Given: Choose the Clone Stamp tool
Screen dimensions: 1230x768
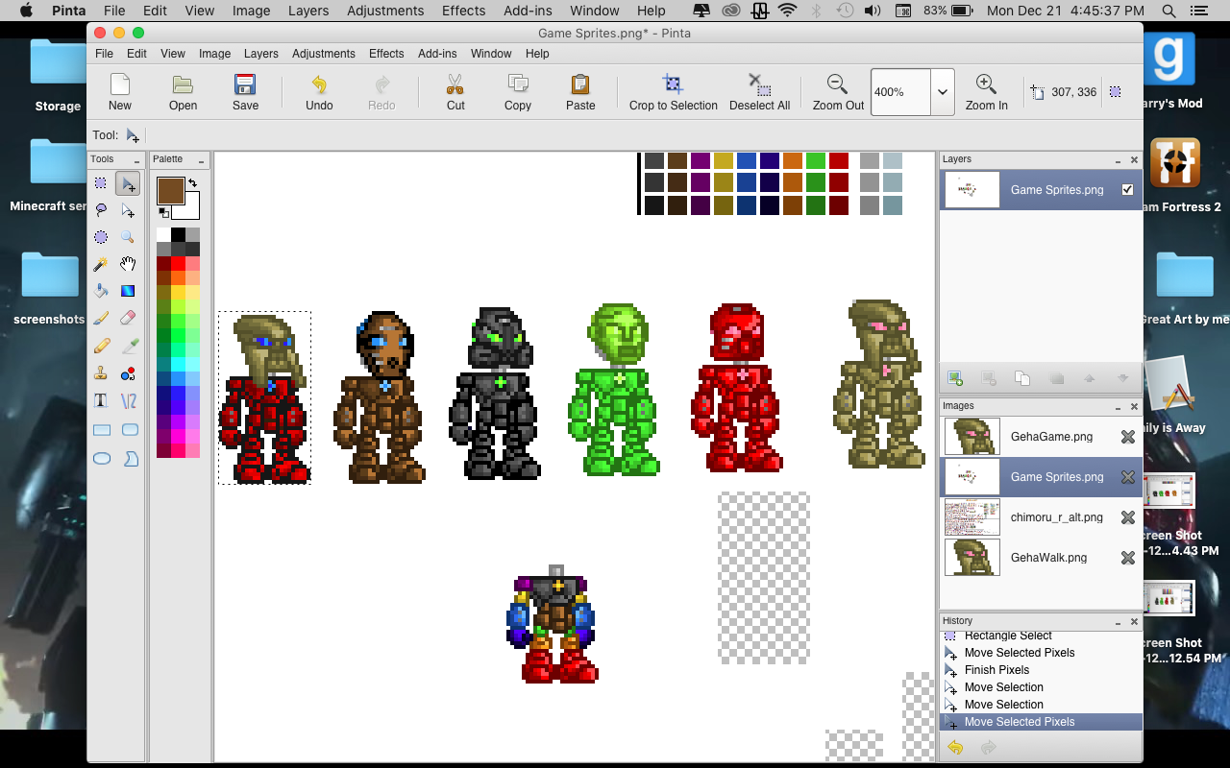Looking at the screenshot, I should [x=101, y=372].
